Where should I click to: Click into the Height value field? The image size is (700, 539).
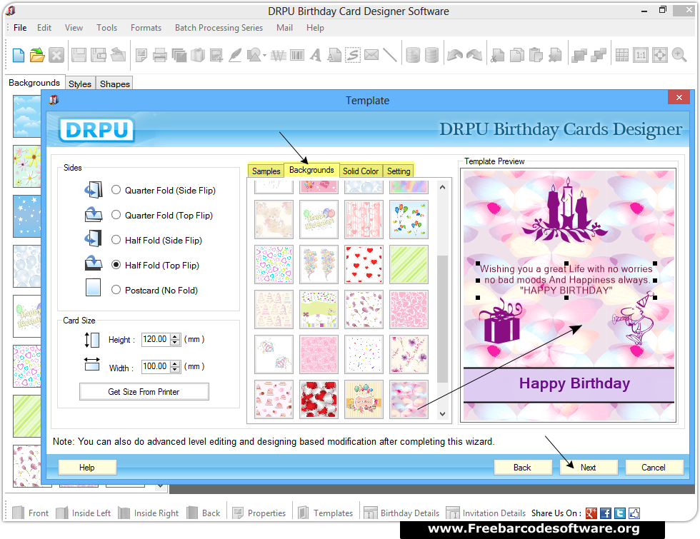pos(156,339)
